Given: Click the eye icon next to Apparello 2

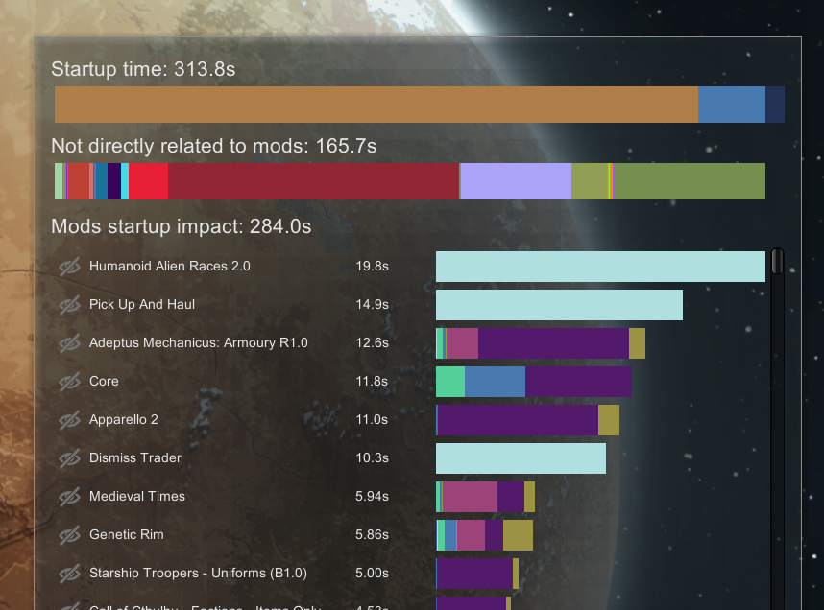Looking at the screenshot, I should [x=69, y=420].
